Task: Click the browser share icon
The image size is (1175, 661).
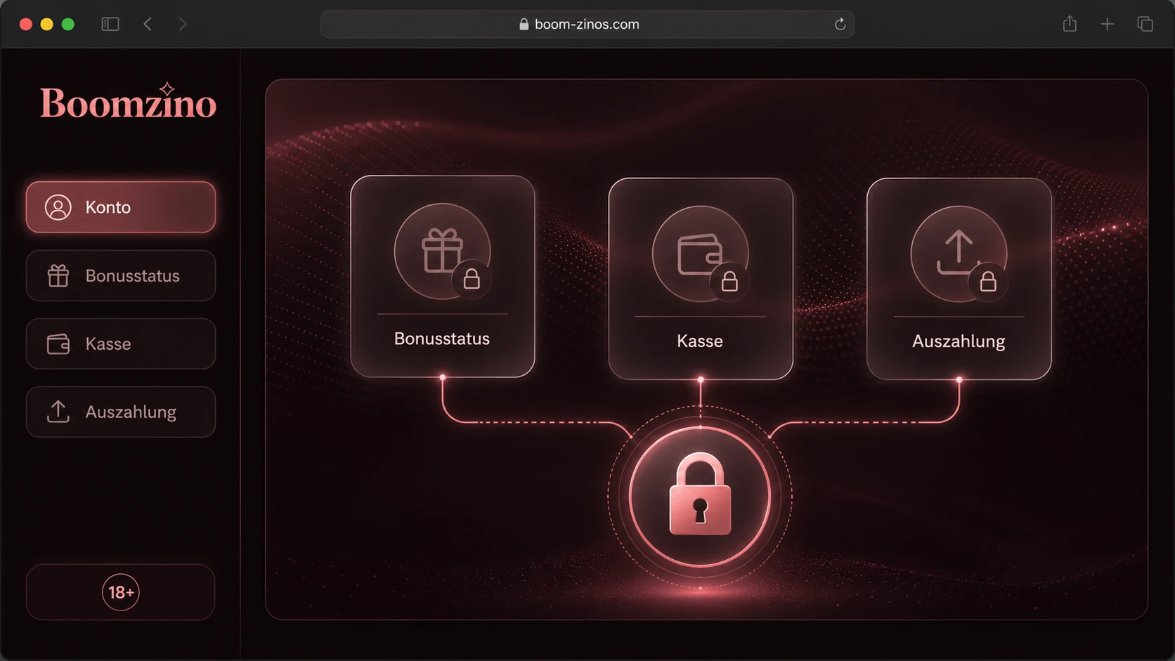Action: click(1070, 24)
